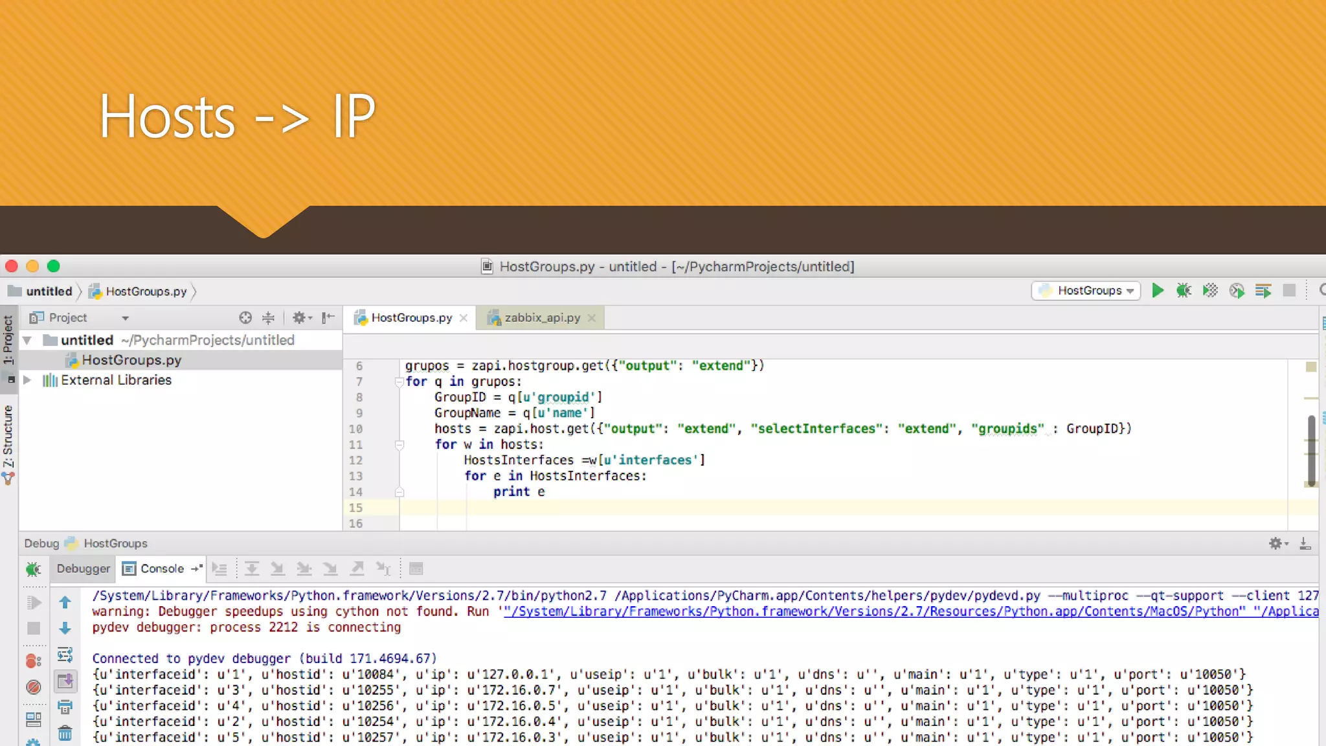
Task: Switch to the Debugger tab
Action: click(x=83, y=569)
